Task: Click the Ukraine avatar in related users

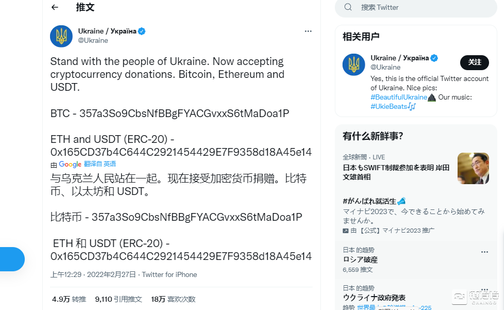Action: (354, 64)
